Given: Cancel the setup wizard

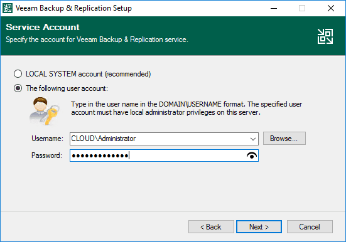Looking at the screenshot, I should (x=310, y=227).
